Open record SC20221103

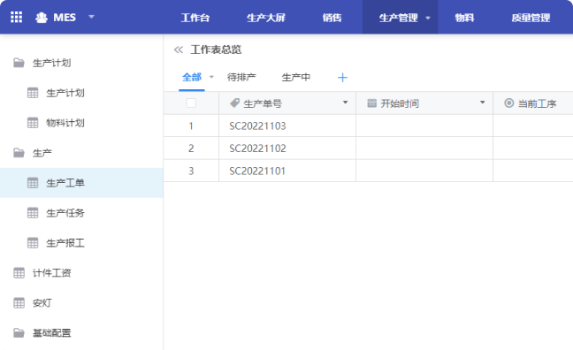pyautogui.click(x=257, y=126)
